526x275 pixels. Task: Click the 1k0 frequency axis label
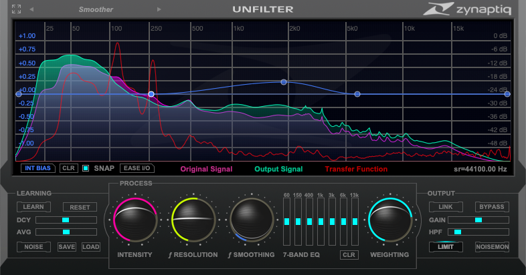pyautogui.click(x=238, y=29)
